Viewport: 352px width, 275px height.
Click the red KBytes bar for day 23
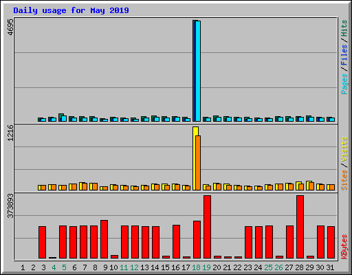coord(248,242)
